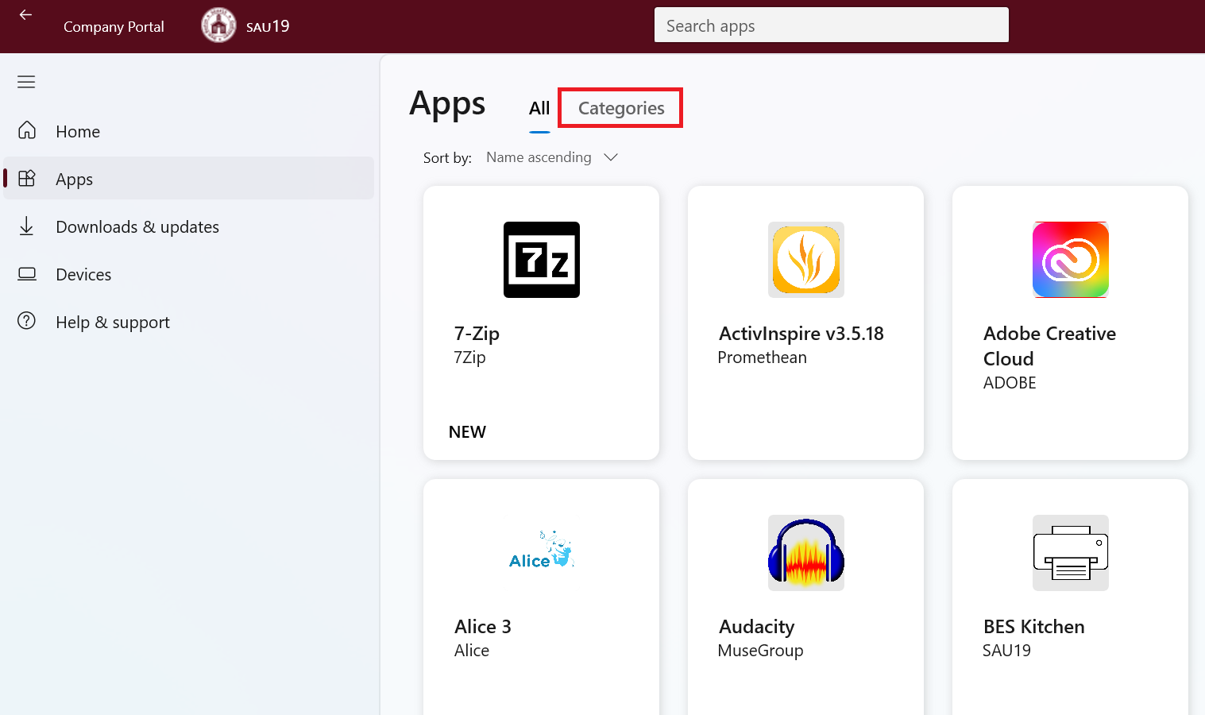Image resolution: width=1205 pixels, height=715 pixels.
Task: Open Downloads & updates page
Action: [189, 226]
